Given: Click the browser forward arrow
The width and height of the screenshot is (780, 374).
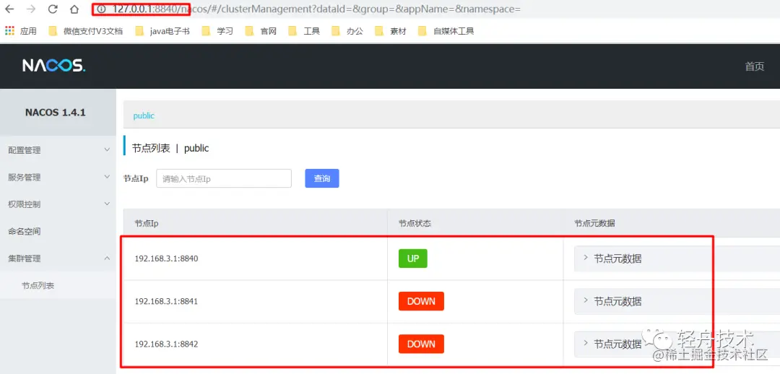Looking at the screenshot, I should point(31,9).
